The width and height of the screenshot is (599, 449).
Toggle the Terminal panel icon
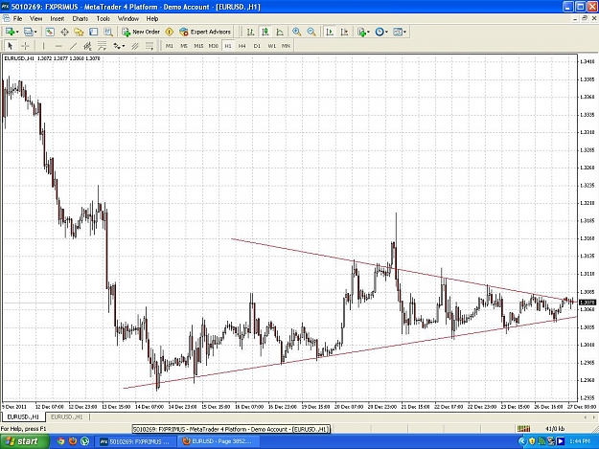[94, 32]
